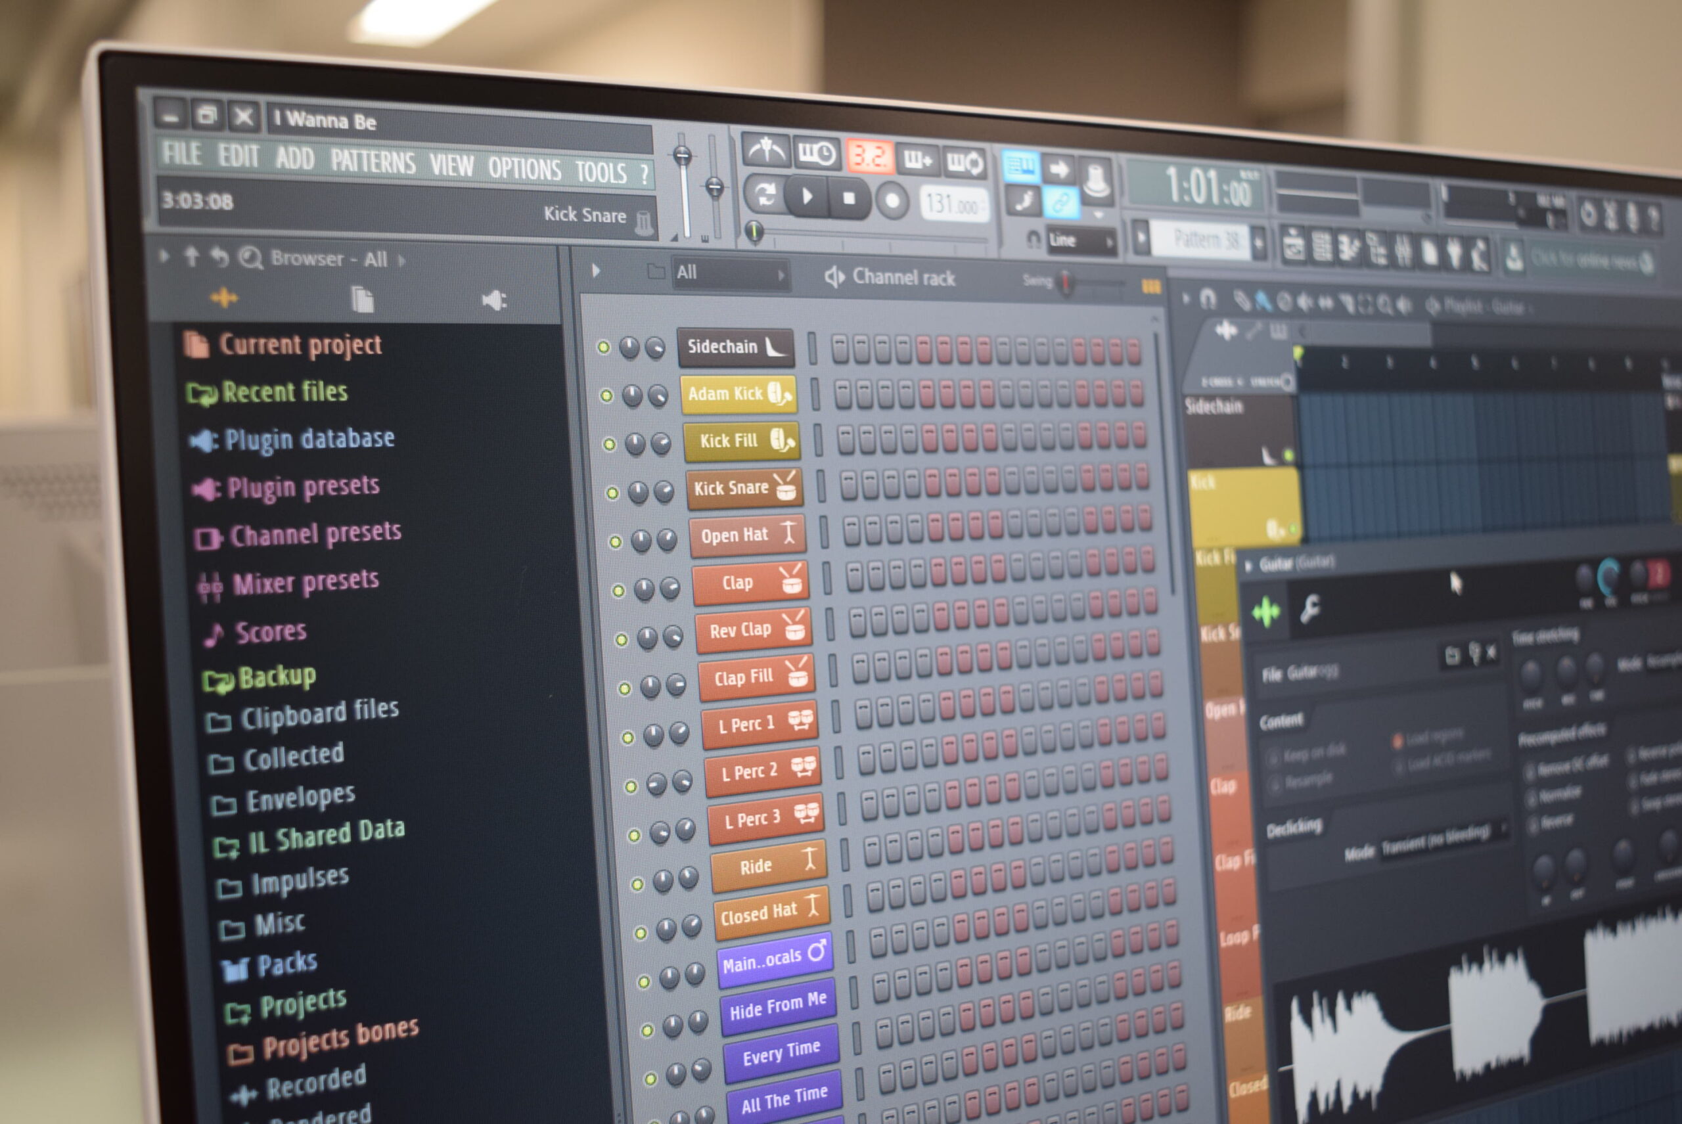Expand Recent files in Browser
Image resolution: width=1682 pixels, height=1124 pixels.
pyautogui.click(x=267, y=392)
